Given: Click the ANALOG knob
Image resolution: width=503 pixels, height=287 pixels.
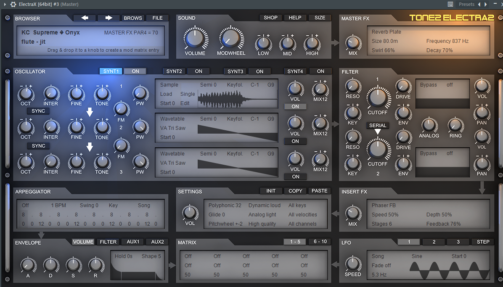Looking at the screenshot, I should pos(429,125).
